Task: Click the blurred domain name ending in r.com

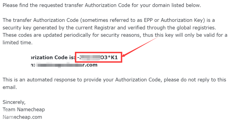Action: coord(59,65)
